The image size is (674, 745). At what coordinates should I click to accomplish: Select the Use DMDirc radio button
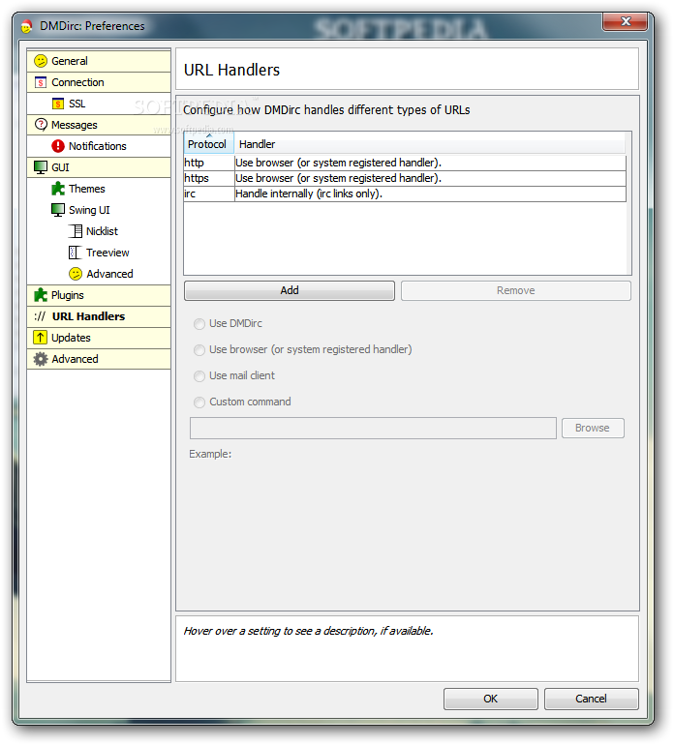[x=199, y=324]
